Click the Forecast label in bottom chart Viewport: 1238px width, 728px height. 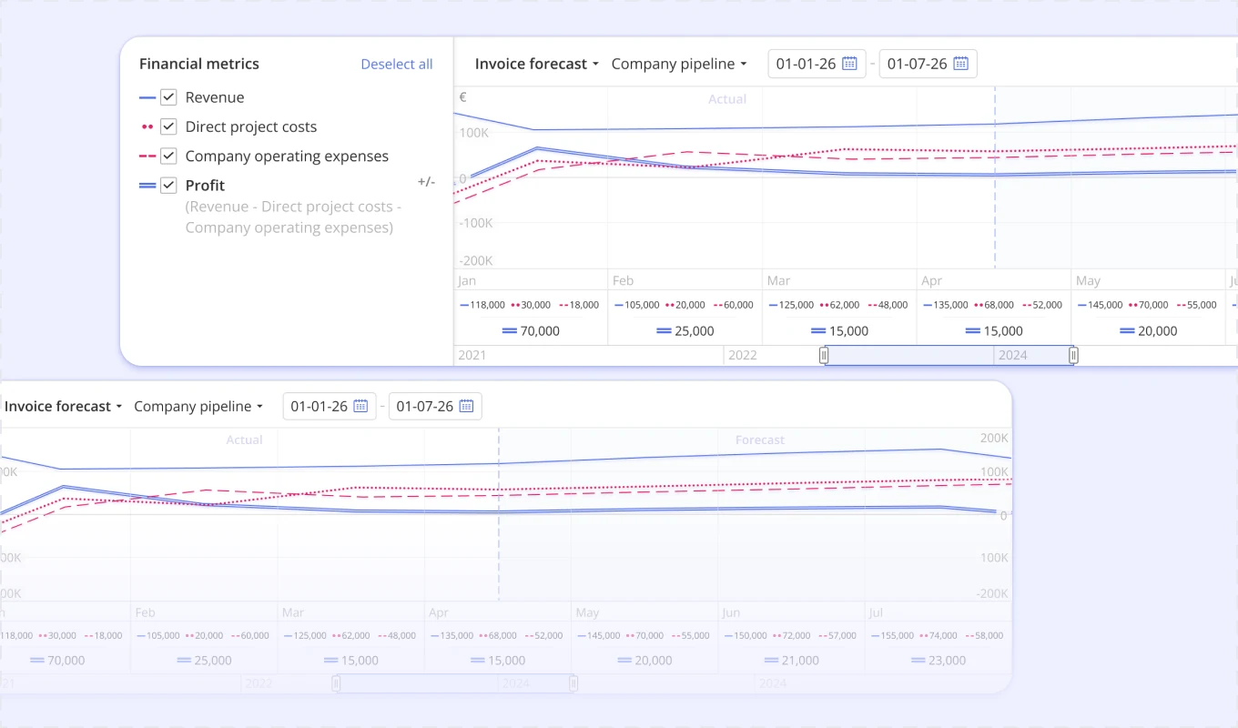759,440
